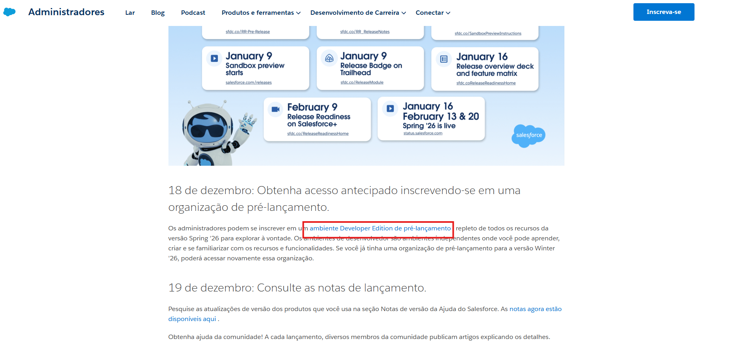Screen dimensions: 744x343
Task: Click the Trailhead badge icon on January 9 card
Action: (x=329, y=58)
